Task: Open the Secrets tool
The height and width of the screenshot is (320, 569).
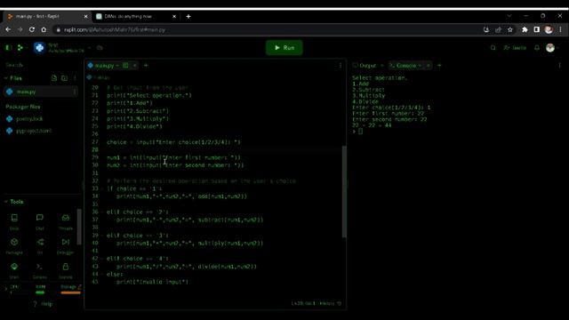Action: click(x=65, y=270)
